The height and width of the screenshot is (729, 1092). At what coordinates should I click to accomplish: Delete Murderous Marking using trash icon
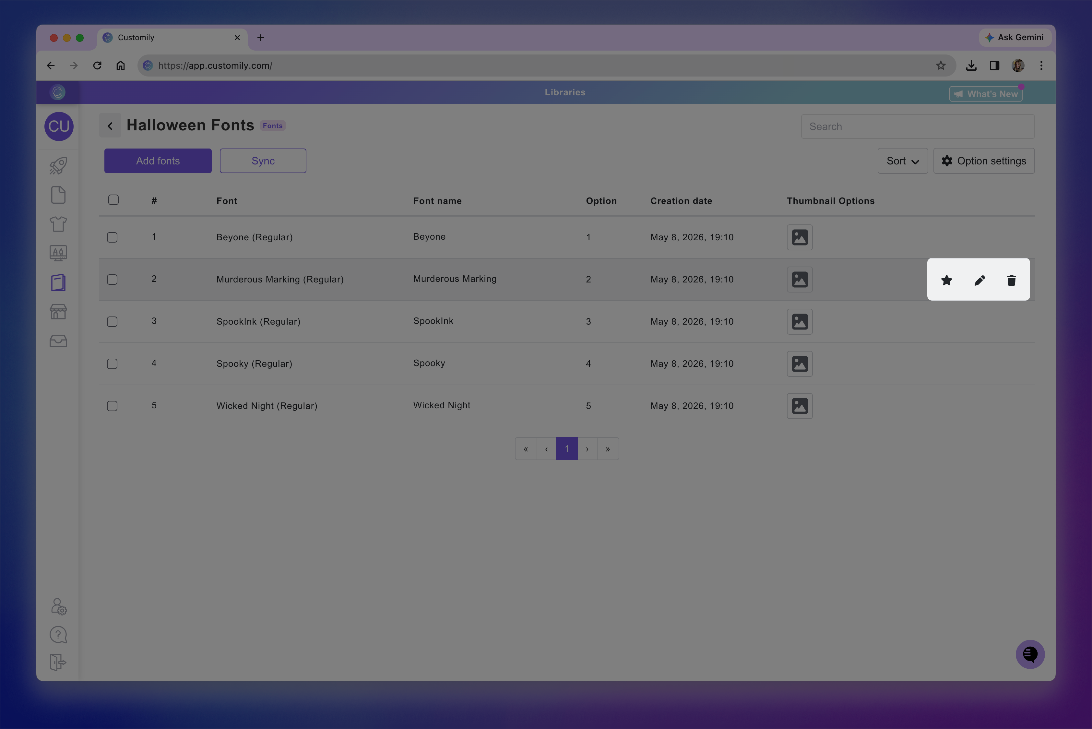(x=1011, y=280)
